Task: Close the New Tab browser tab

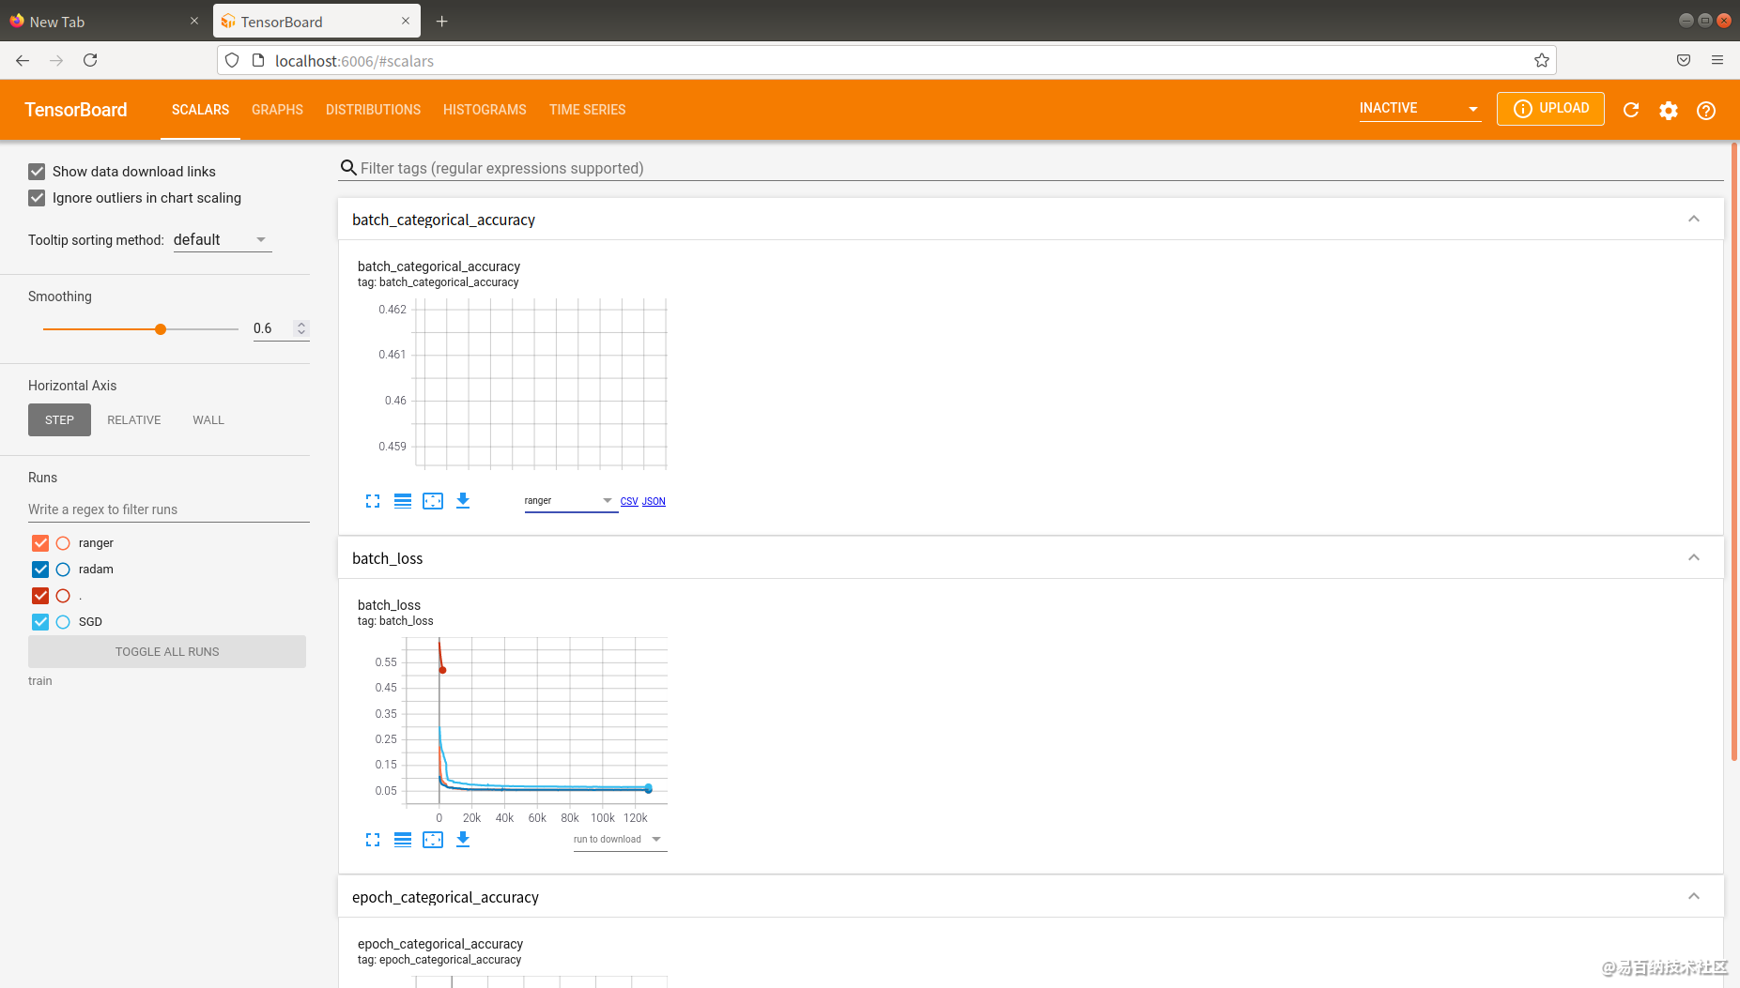Action: [x=194, y=21]
